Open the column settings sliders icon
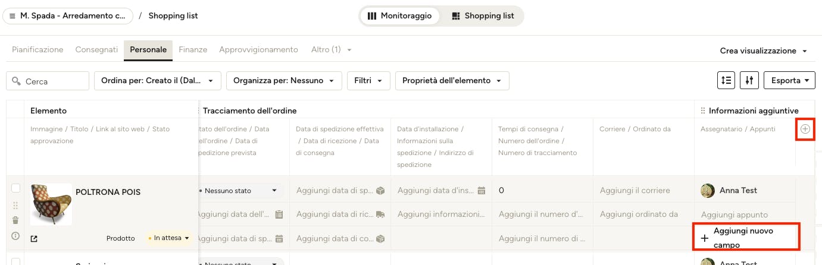Image resolution: width=822 pixels, height=265 pixels. pyautogui.click(x=749, y=80)
